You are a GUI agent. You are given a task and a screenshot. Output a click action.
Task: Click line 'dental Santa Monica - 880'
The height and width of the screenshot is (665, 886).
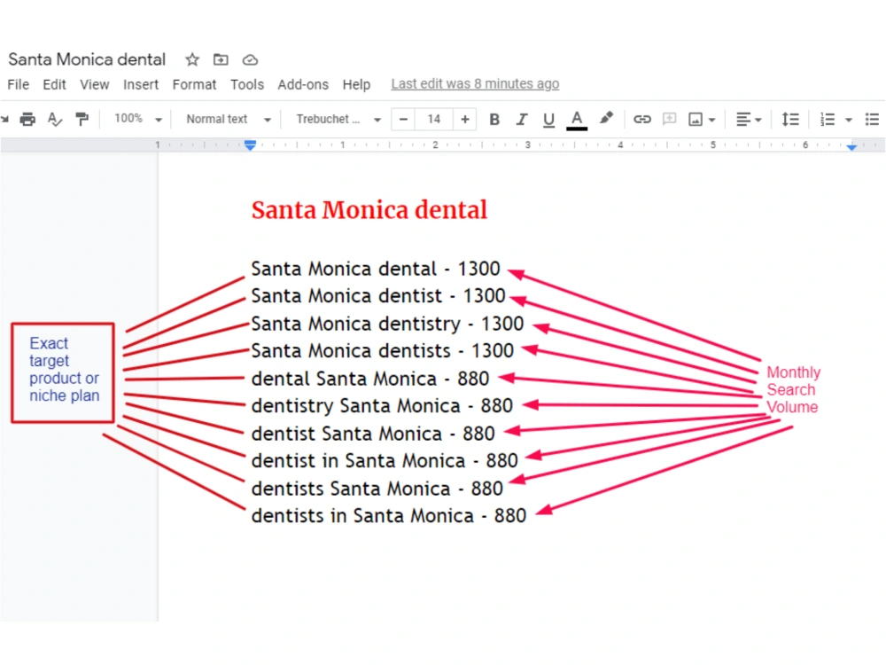370,379
